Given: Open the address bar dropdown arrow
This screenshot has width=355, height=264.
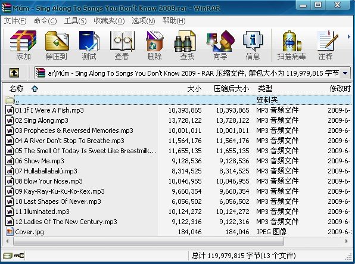Looking at the screenshot, I should tap(345, 73).
